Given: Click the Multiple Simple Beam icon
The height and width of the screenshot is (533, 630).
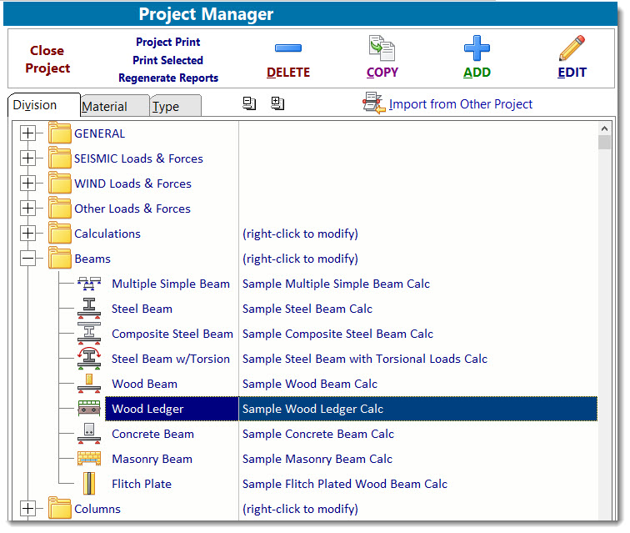Looking at the screenshot, I should pos(88,284).
